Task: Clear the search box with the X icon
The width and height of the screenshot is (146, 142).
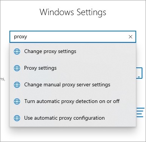Action: point(131,37)
